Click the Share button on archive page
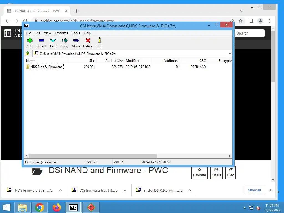Screen dimensions: 284x213 click(216, 173)
